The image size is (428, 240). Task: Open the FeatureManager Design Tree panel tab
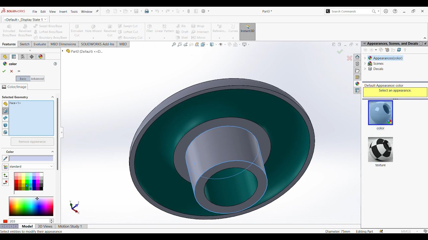5,57
